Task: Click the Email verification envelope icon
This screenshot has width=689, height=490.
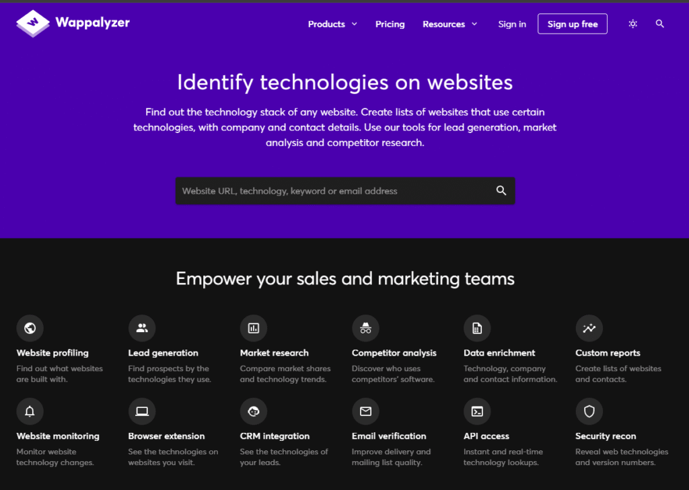Action: click(x=365, y=411)
